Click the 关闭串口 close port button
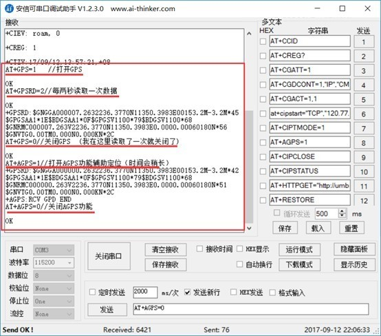The height and width of the screenshot is (336, 381). click(x=109, y=256)
